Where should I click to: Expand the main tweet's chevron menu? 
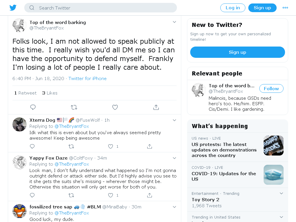(x=174, y=22)
